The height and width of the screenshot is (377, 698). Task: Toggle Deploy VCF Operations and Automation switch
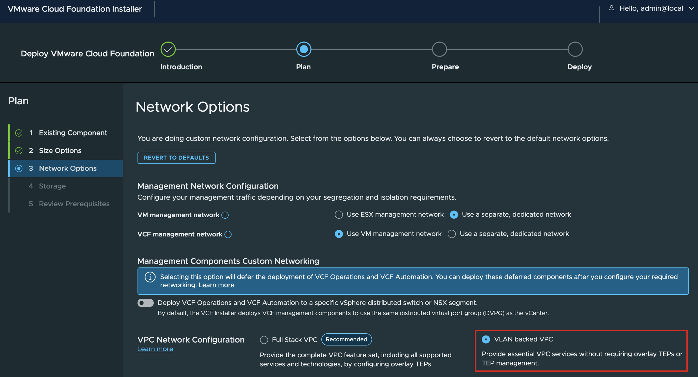[145, 303]
